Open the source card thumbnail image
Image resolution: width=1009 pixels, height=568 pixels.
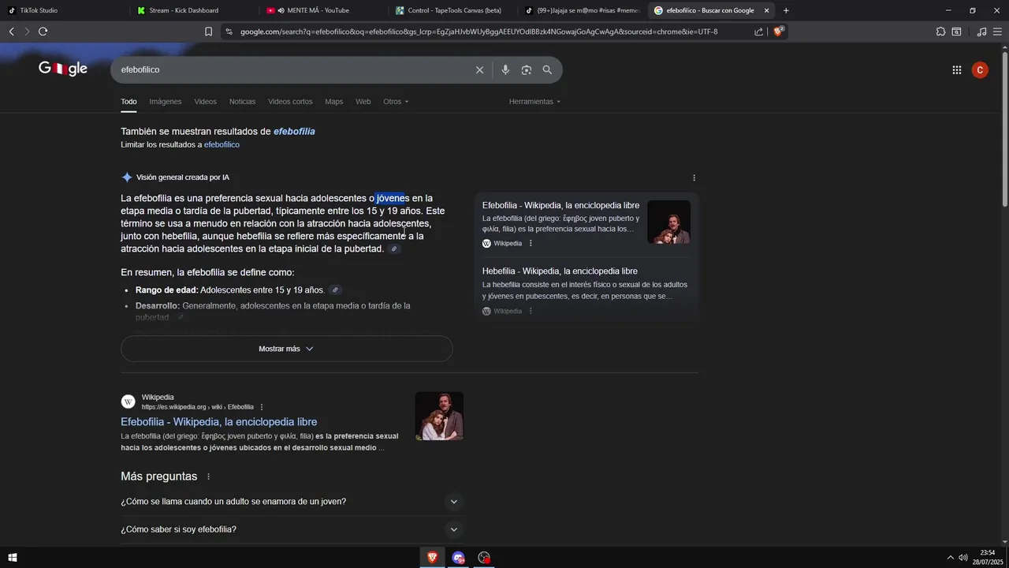(668, 222)
